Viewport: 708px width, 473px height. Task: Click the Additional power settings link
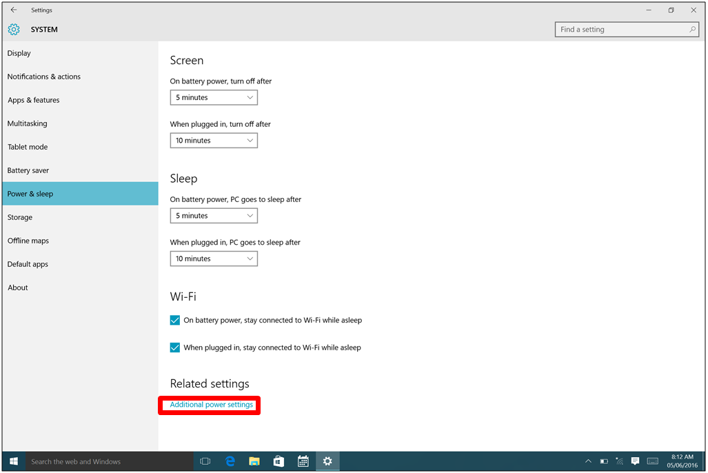pyautogui.click(x=212, y=405)
